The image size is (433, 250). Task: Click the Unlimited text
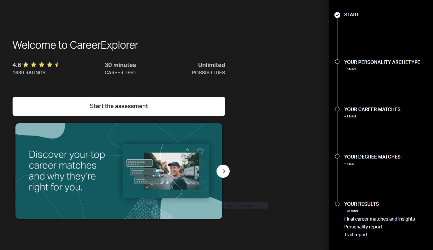[212, 65]
